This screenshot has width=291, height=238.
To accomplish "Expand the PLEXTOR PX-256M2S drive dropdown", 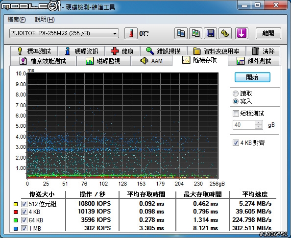I will (64, 33).
